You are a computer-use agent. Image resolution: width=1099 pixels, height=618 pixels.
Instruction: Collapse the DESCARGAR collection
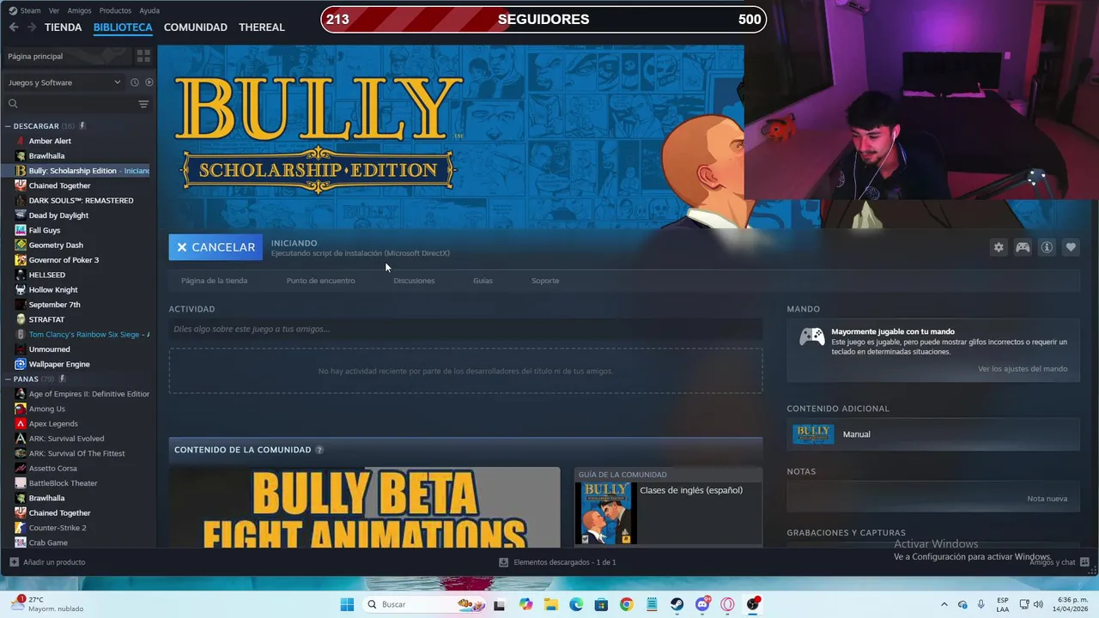8,126
